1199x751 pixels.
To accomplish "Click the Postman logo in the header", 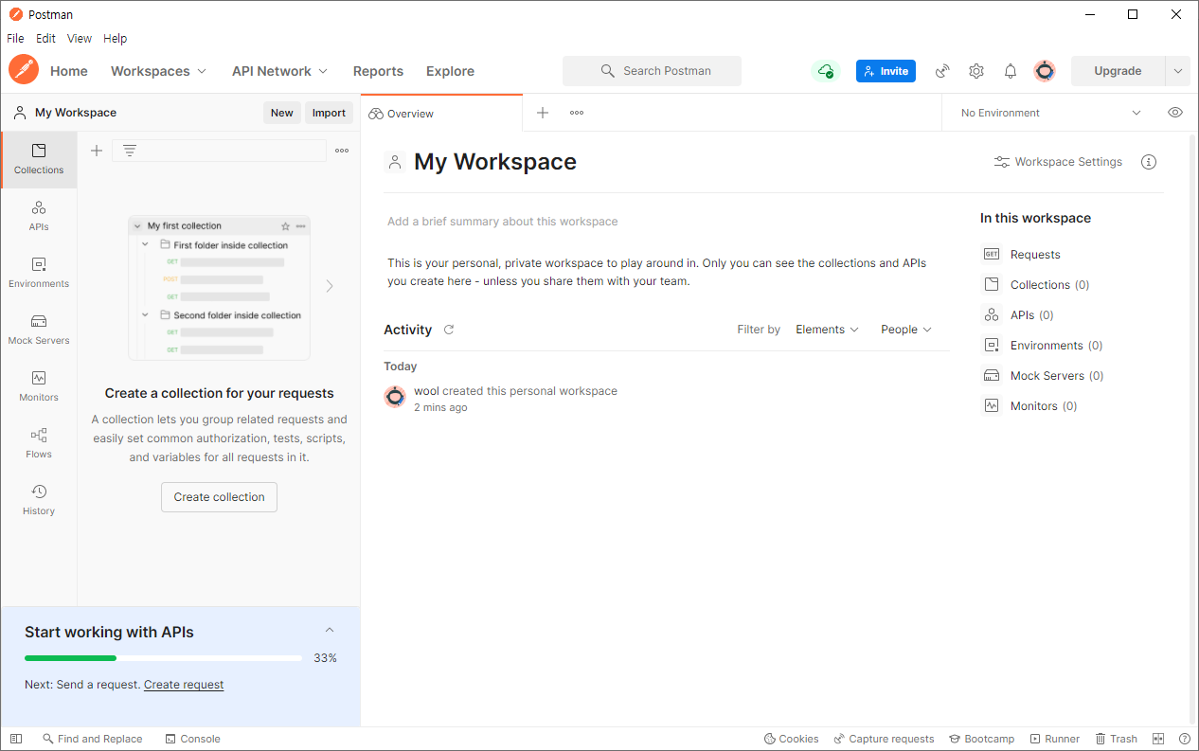I will (24, 70).
